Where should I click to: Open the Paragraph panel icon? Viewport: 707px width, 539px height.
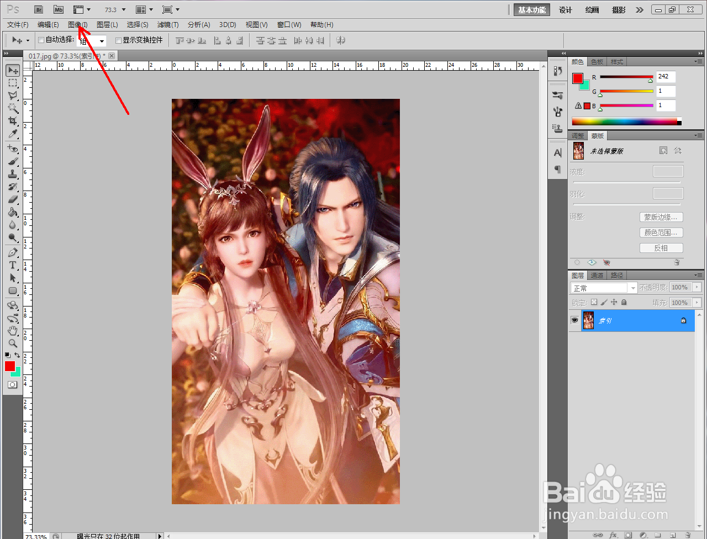coord(557,169)
